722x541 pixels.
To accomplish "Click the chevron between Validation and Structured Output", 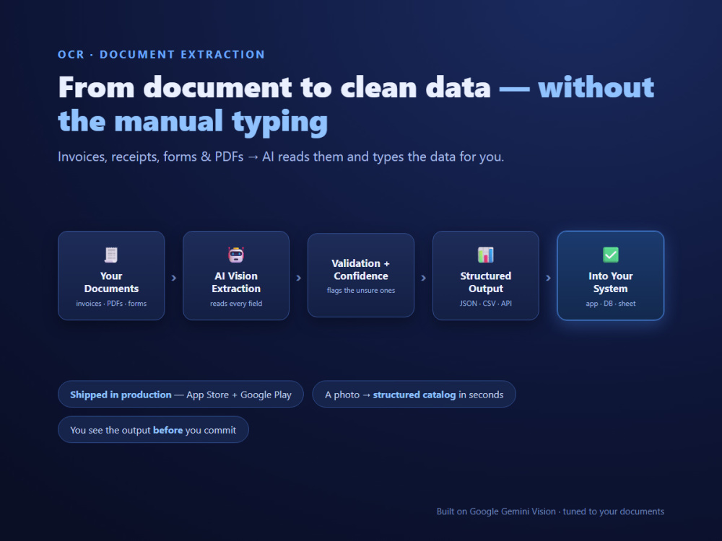I will (423, 278).
